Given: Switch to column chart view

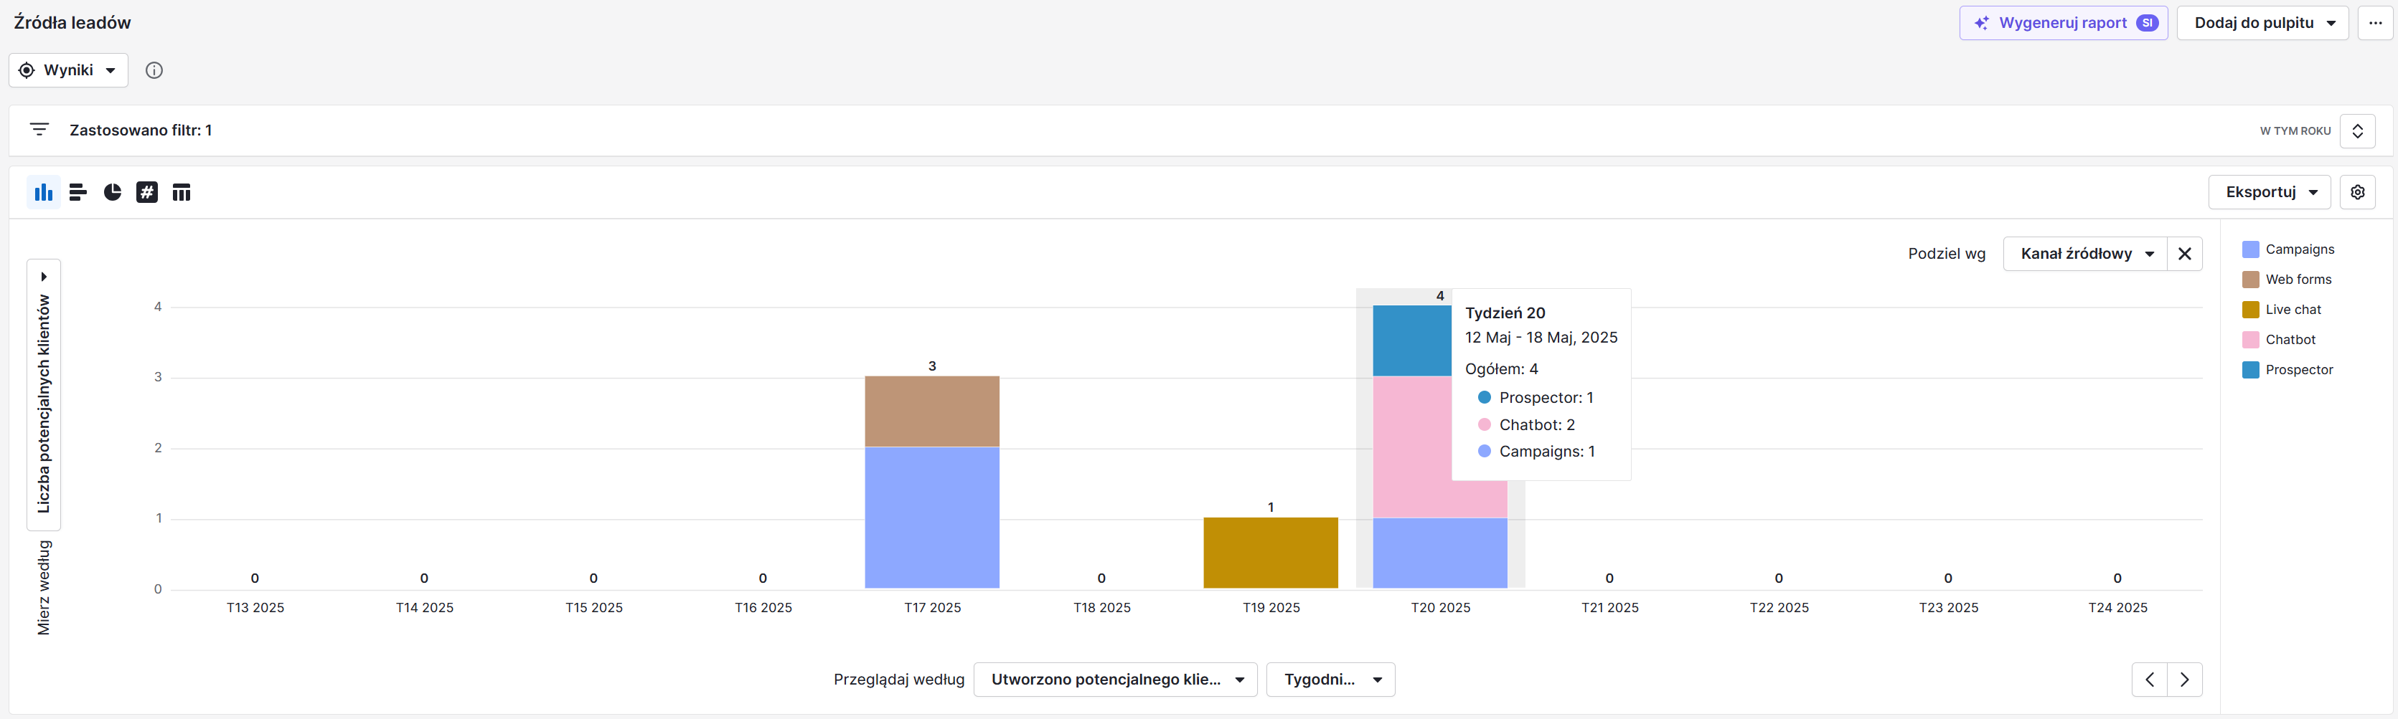Looking at the screenshot, I should [x=44, y=193].
